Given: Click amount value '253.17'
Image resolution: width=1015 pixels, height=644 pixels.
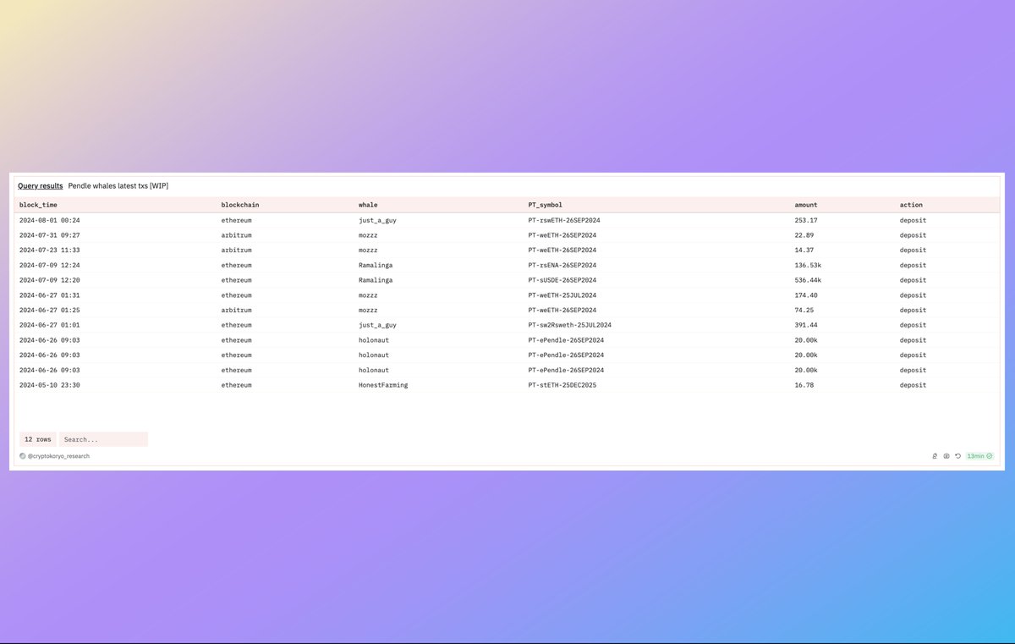Looking at the screenshot, I should click(806, 220).
